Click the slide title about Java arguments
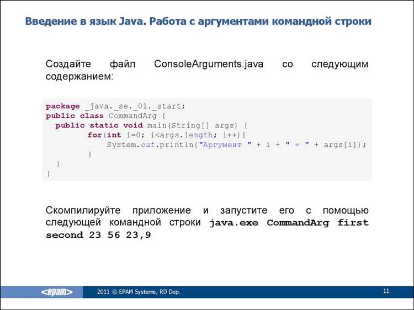This screenshot has width=414, height=310. click(x=198, y=22)
